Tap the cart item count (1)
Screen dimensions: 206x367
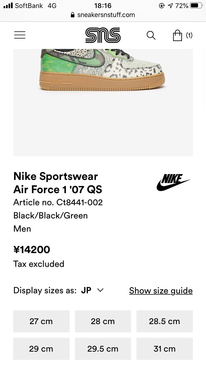pyautogui.click(x=189, y=35)
